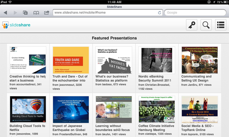Focus the Google search field
Screen dimensions: 229x137
195,12
